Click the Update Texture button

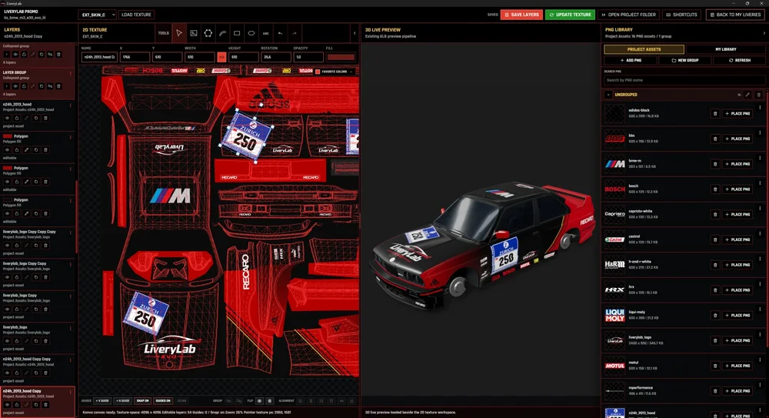pyautogui.click(x=570, y=15)
